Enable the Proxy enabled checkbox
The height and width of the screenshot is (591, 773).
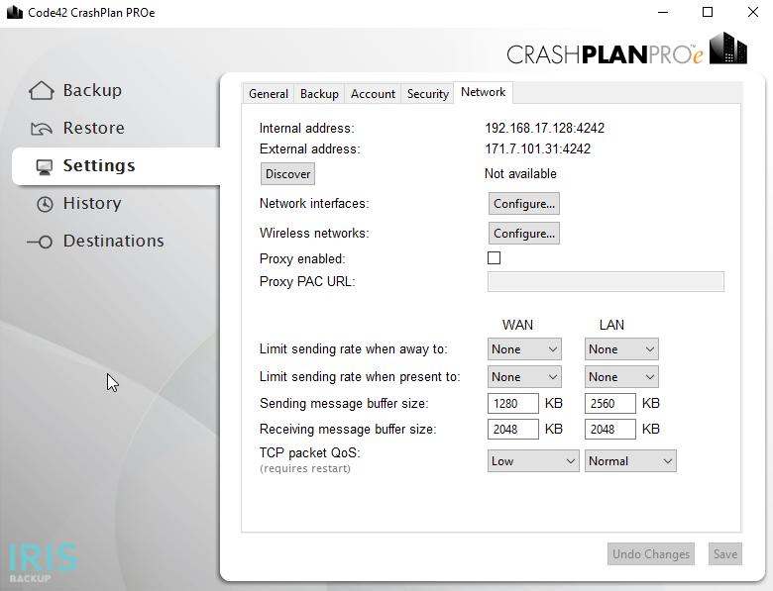494,258
